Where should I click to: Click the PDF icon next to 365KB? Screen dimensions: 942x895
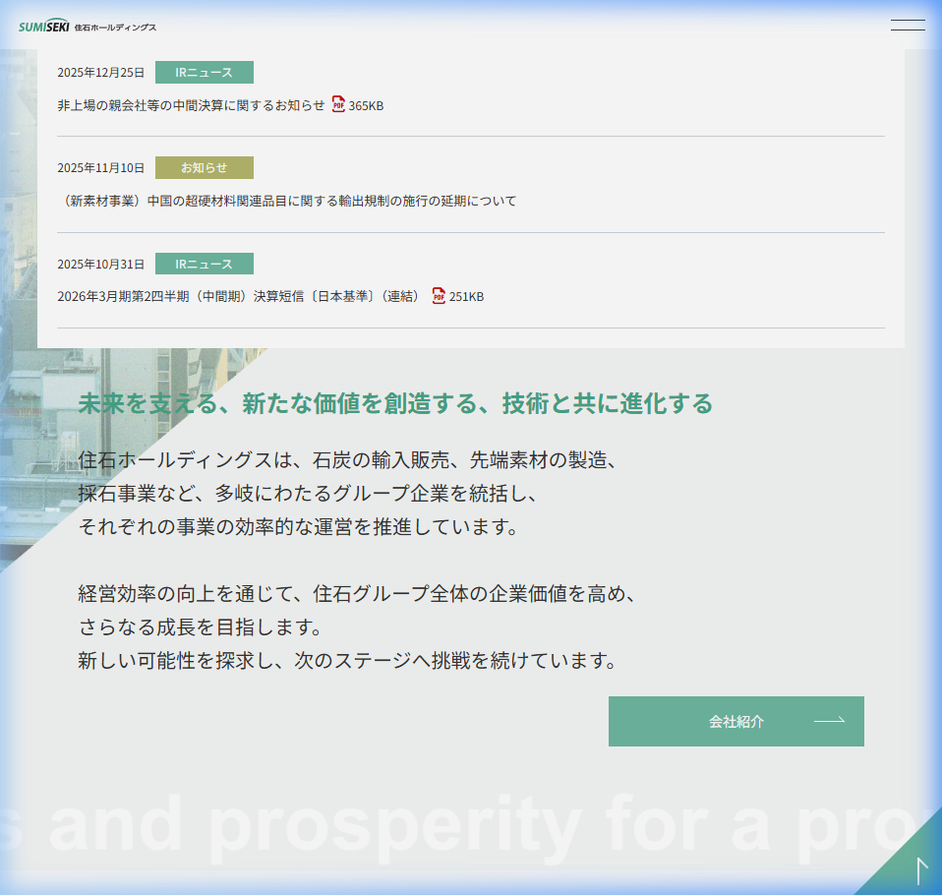pyautogui.click(x=340, y=104)
